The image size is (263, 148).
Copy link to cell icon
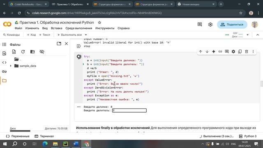tap(220, 51)
